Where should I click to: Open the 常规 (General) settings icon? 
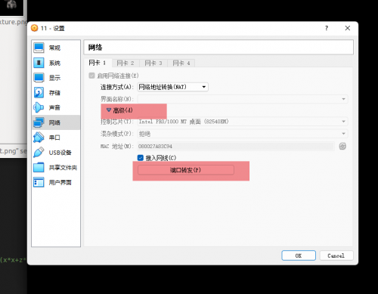(39, 48)
